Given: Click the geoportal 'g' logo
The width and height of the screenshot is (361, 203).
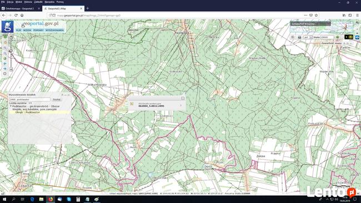Looking at the screenshot, I should point(7,27).
